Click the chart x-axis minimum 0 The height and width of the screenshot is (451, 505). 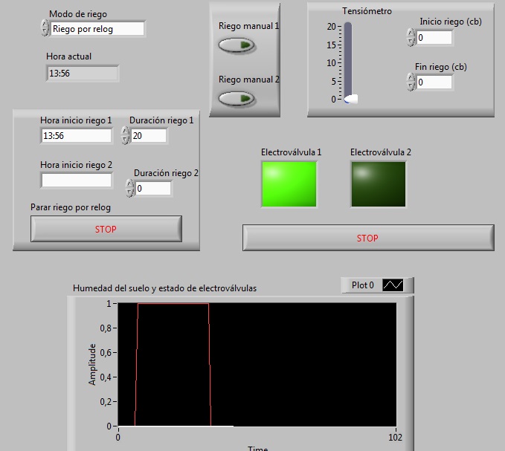[x=118, y=438]
